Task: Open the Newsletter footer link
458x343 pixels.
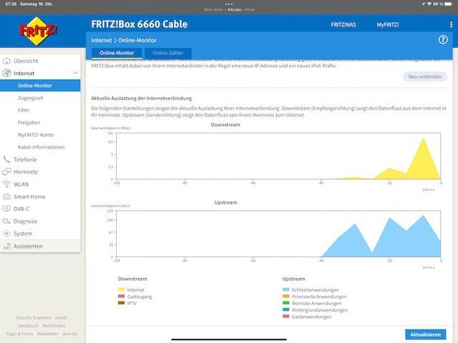Action: click(x=48, y=334)
